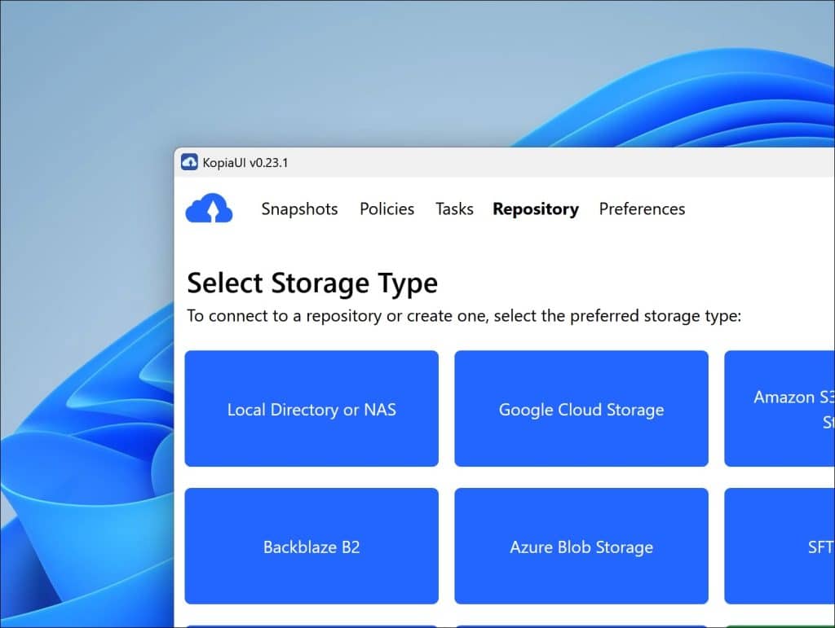Select Google Cloud Storage option
Screen dimensions: 835x628
tap(581, 408)
